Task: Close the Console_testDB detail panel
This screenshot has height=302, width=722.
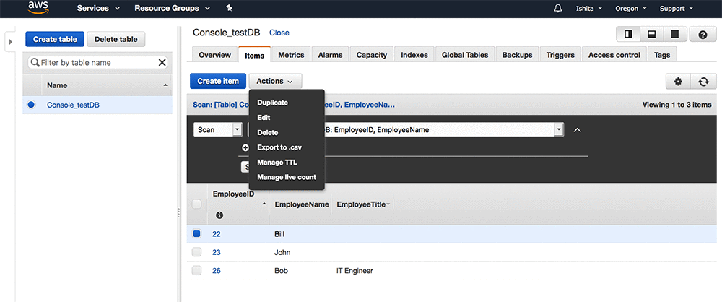Action: [x=279, y=33]
